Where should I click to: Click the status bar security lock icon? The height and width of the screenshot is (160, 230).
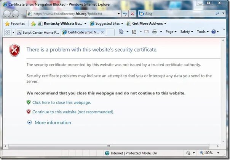click(188, 153)
